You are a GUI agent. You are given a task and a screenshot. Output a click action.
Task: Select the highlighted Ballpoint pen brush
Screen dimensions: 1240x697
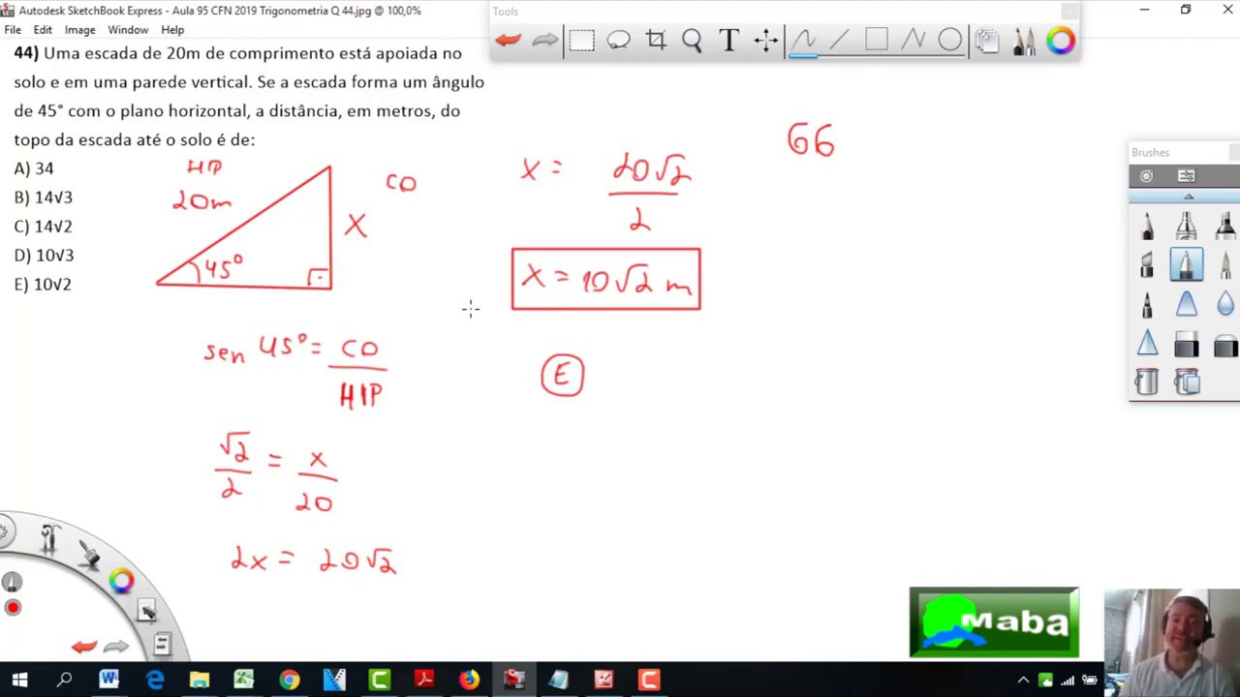[x=1186, y=264]
